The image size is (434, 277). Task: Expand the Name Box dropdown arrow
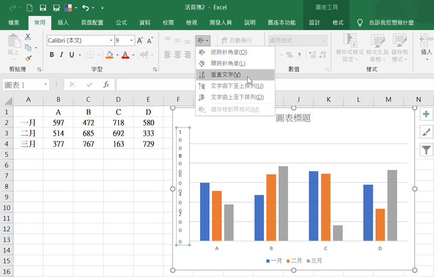pos(45,85)
